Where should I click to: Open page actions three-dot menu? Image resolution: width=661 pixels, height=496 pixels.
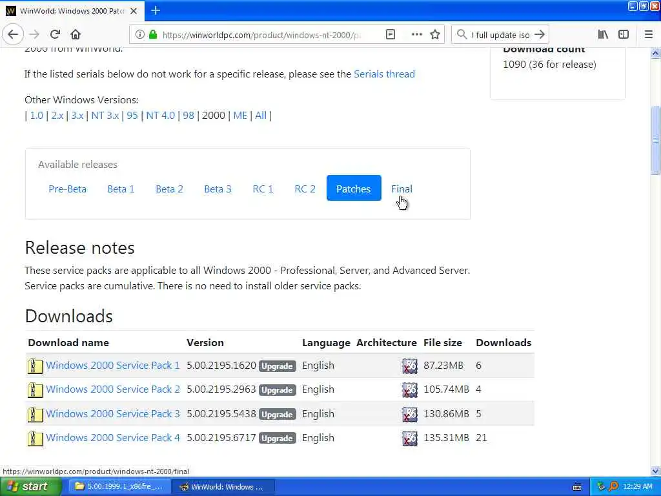[x=416, y=35]
